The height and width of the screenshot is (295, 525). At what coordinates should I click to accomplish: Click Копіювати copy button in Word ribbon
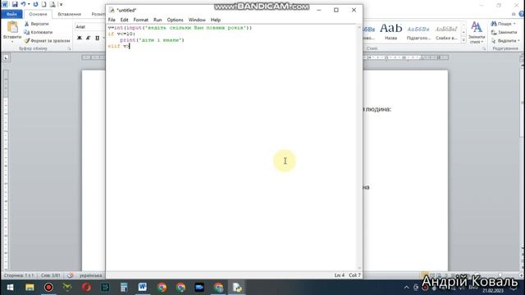(39, 32)
